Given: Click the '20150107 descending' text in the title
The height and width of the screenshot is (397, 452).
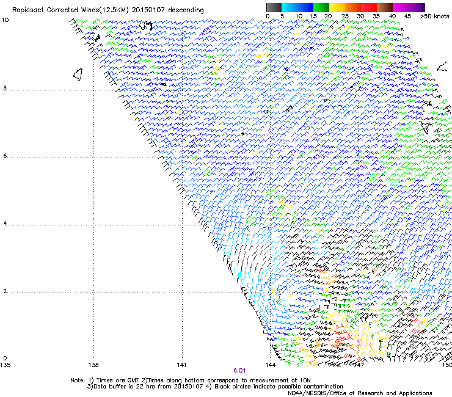Looking at the screenshot, I should pos(168,10).
